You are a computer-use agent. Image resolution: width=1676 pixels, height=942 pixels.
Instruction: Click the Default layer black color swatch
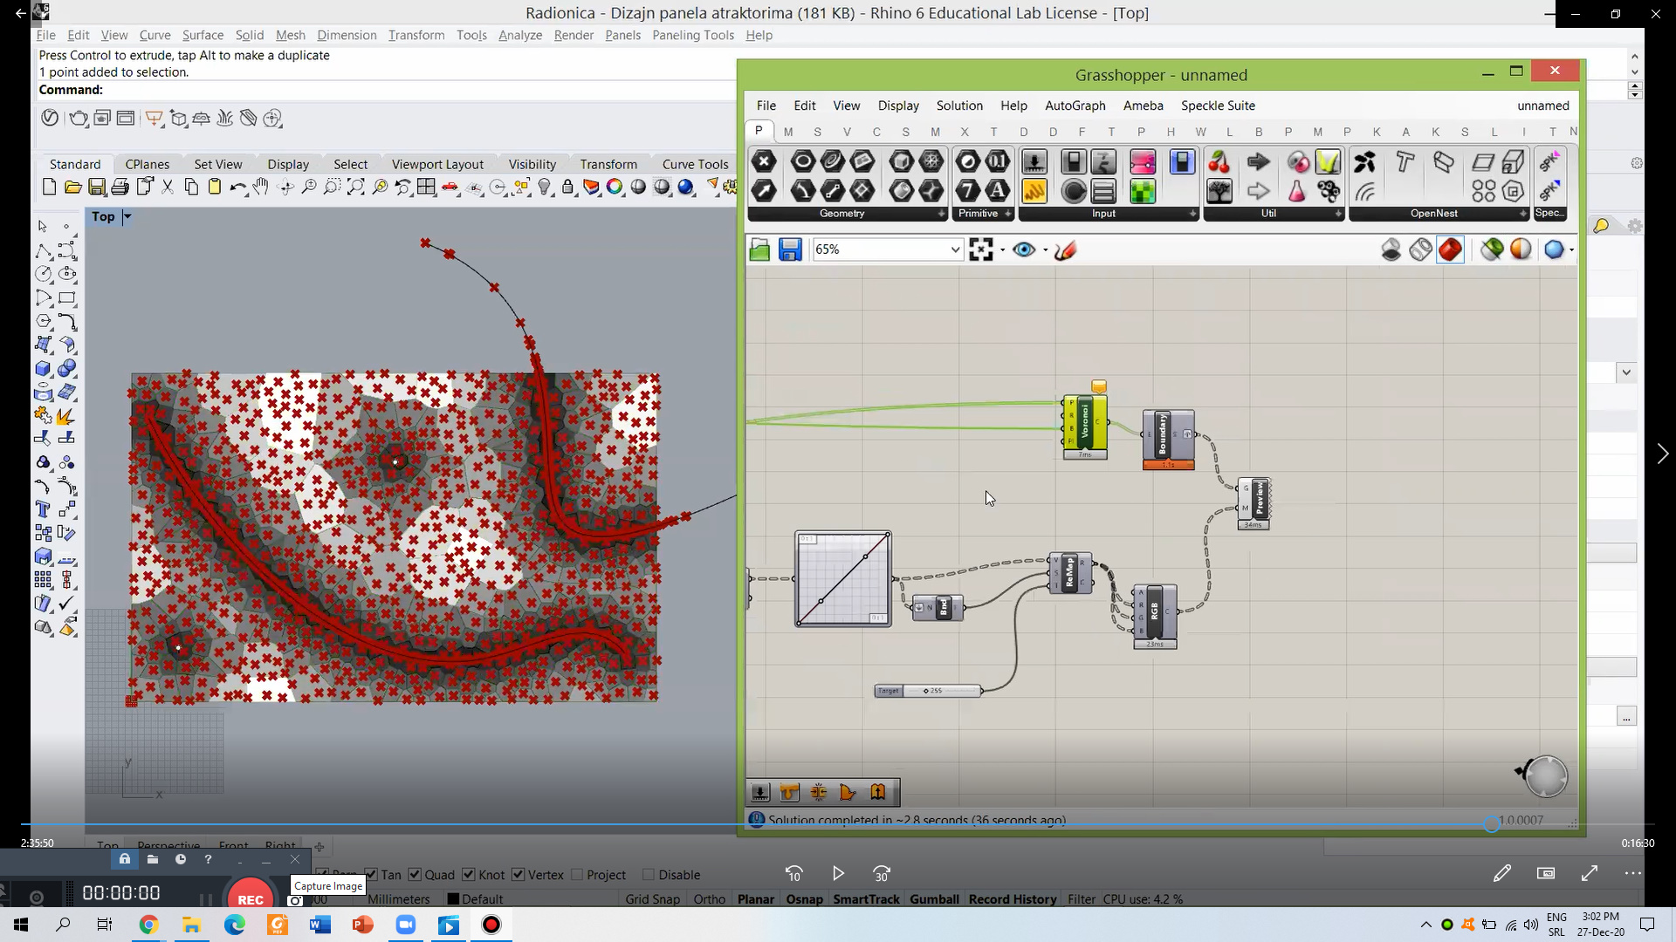[x=453, y=899]
